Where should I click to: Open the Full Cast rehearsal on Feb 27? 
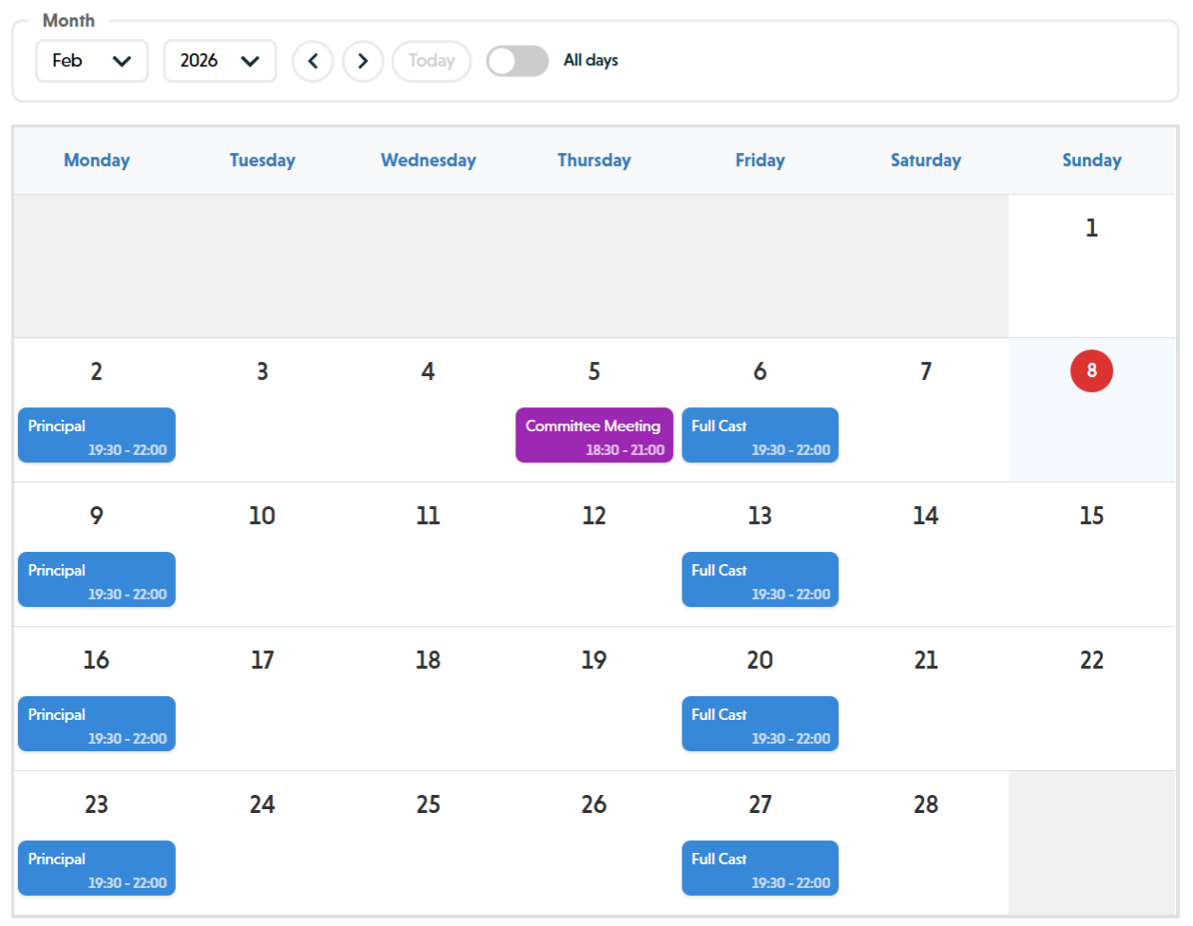coord(760,868)
